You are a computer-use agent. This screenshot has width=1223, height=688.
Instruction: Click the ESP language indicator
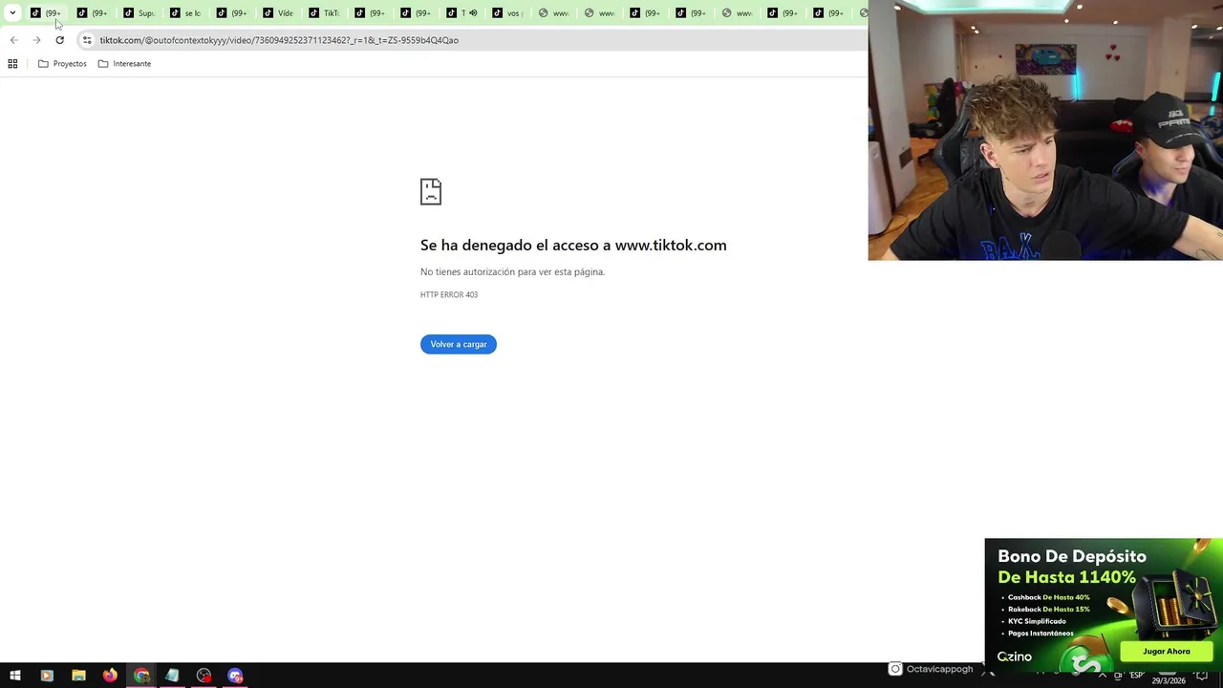point(1137,676)
